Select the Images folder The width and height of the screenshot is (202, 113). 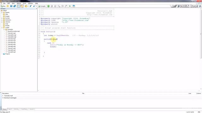(7, 16)
